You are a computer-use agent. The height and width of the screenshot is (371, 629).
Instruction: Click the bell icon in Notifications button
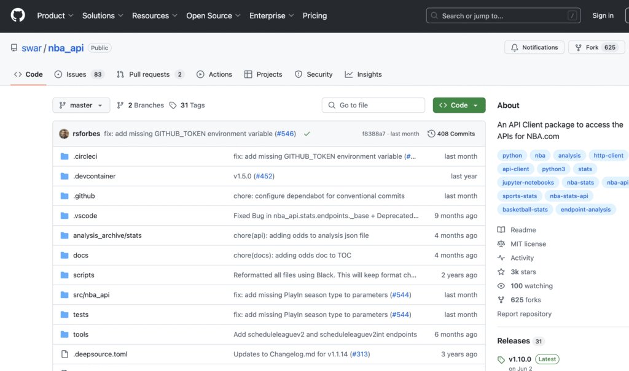515,48
